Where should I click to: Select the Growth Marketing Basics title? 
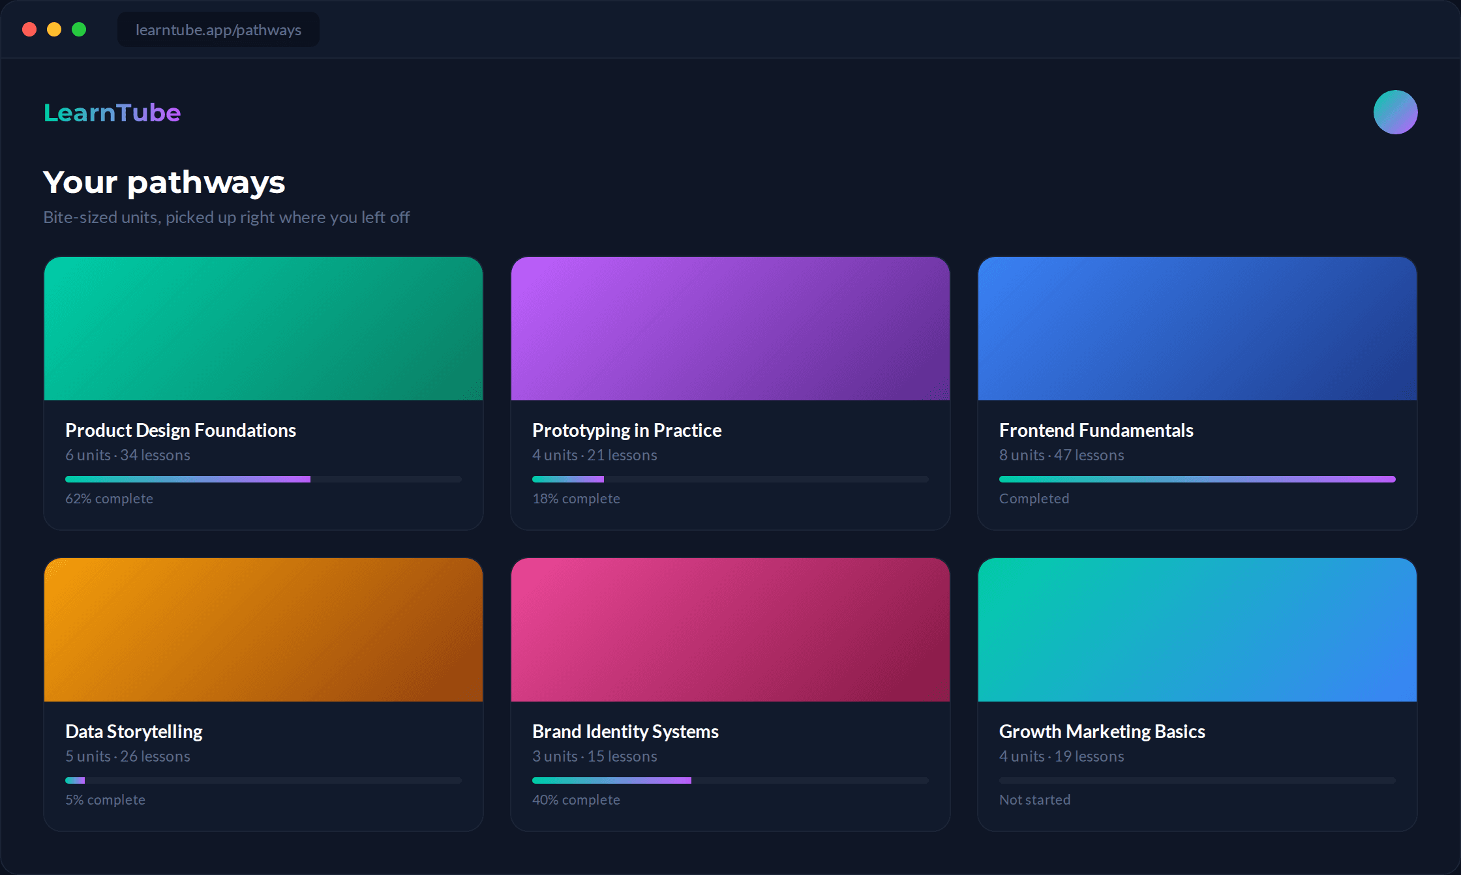[x=1102, y=732]
